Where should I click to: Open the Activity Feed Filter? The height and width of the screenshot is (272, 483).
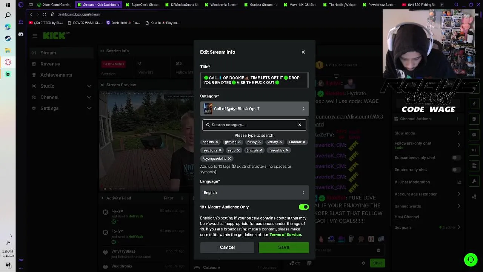coord(168,198)
